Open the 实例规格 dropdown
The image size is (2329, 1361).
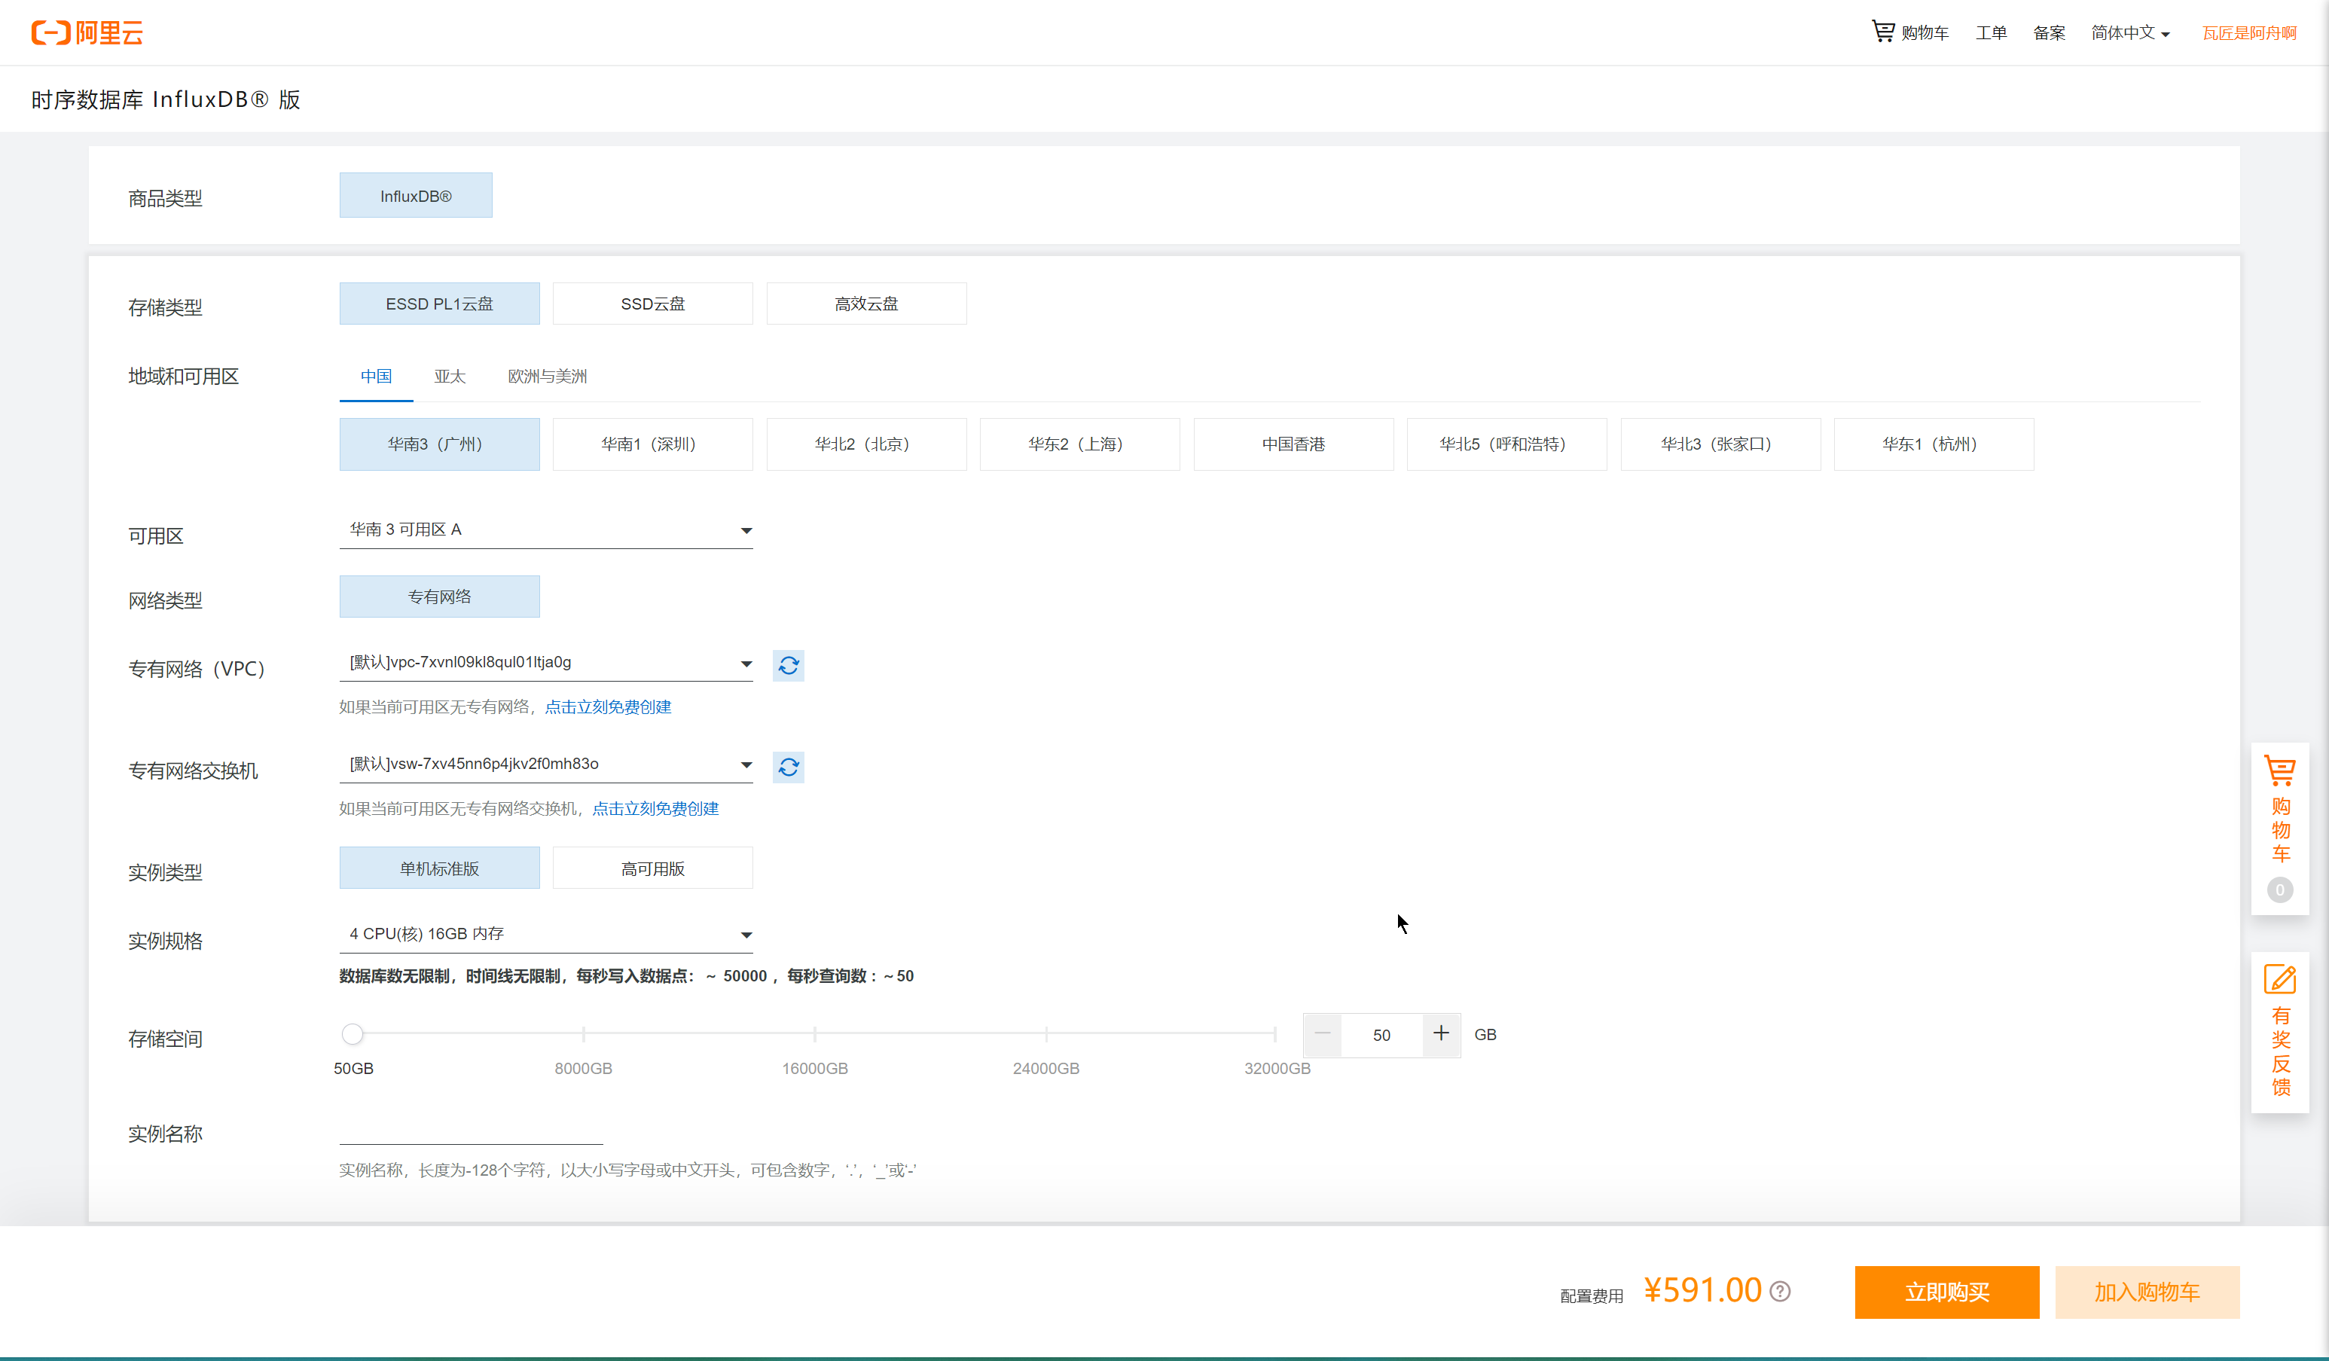click(546, 935)
